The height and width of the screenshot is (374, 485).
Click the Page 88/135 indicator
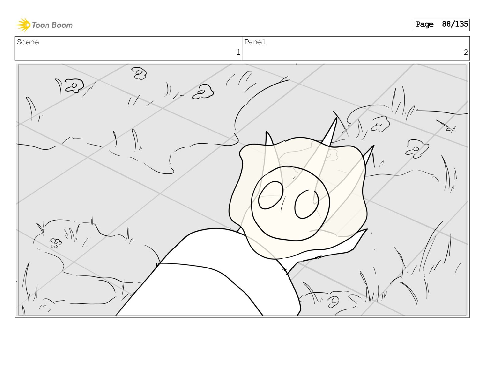coord(441,24)
